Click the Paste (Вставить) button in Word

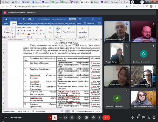(x=7, y=30)
